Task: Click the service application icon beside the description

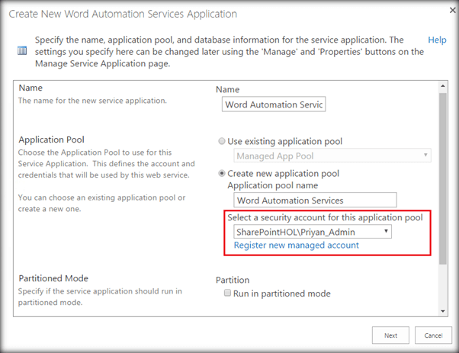Action: pos(22,51)
